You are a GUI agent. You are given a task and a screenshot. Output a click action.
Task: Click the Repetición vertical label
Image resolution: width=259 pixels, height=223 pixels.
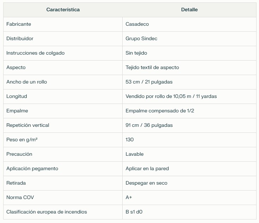click(28, 125)
